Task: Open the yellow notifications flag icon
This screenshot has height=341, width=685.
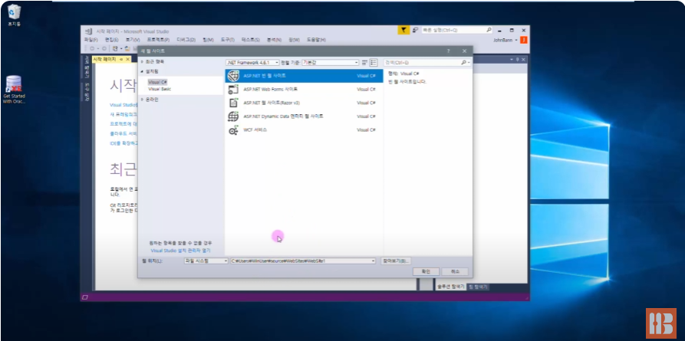Action: (x=403, y=30)
